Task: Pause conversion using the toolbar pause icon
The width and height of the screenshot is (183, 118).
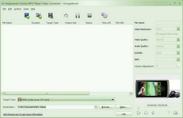Action: click(x=78, y=16)
